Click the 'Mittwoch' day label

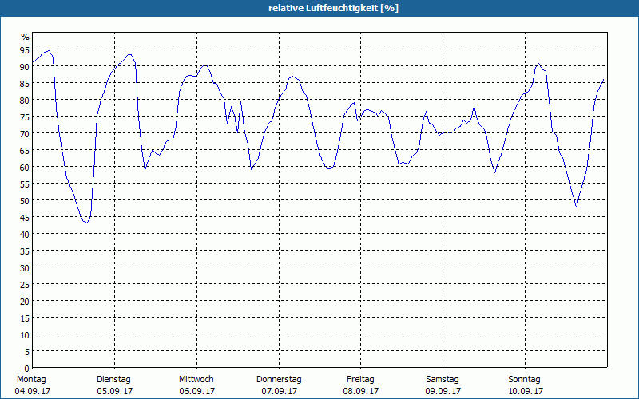[196, 380]
